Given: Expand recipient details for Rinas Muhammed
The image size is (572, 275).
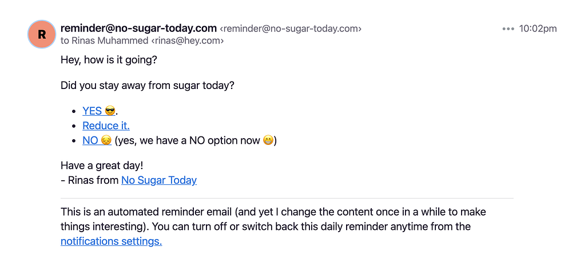Looking at the screenshot, I should pyautogui.click(x=142, y=41).
